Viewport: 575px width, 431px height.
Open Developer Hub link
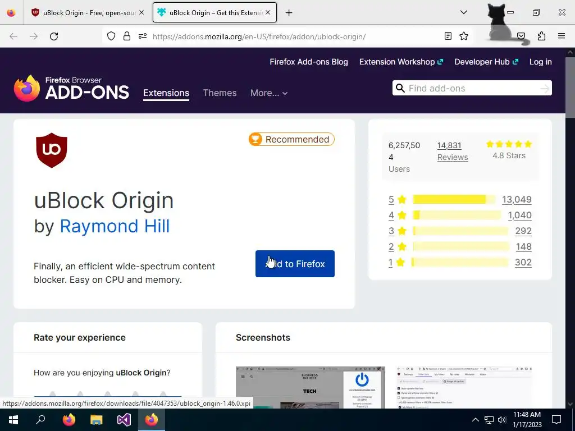click(x=486, y=62)
